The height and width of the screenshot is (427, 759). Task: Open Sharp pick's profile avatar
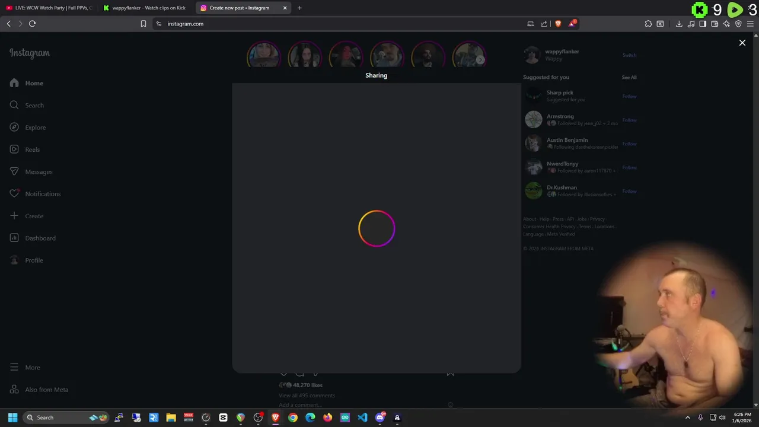[534, 95]
